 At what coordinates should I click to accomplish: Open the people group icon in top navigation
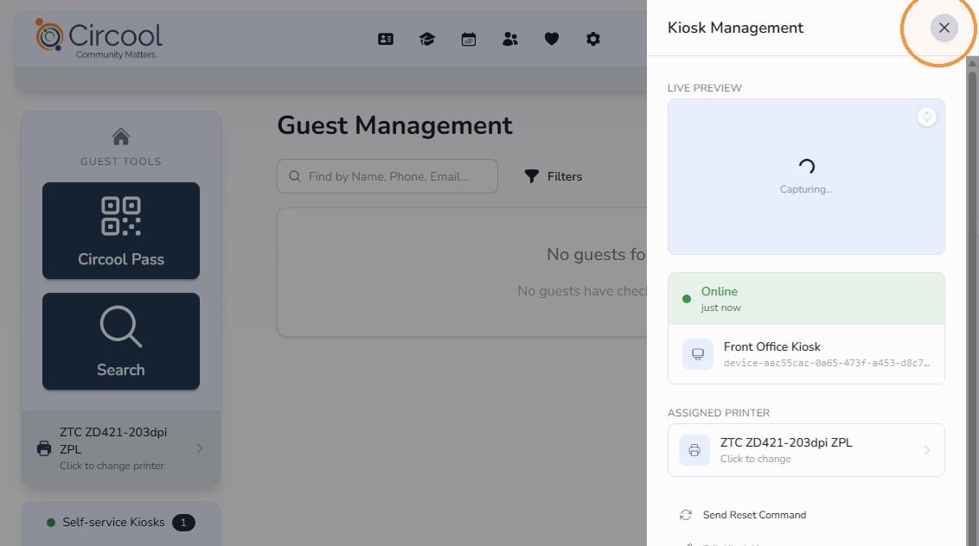coord(510,40)
